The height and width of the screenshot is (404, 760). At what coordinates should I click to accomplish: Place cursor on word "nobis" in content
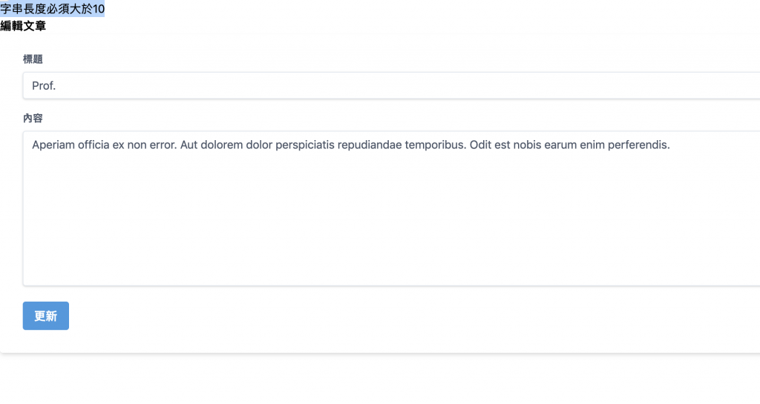(x=527, y=145)
